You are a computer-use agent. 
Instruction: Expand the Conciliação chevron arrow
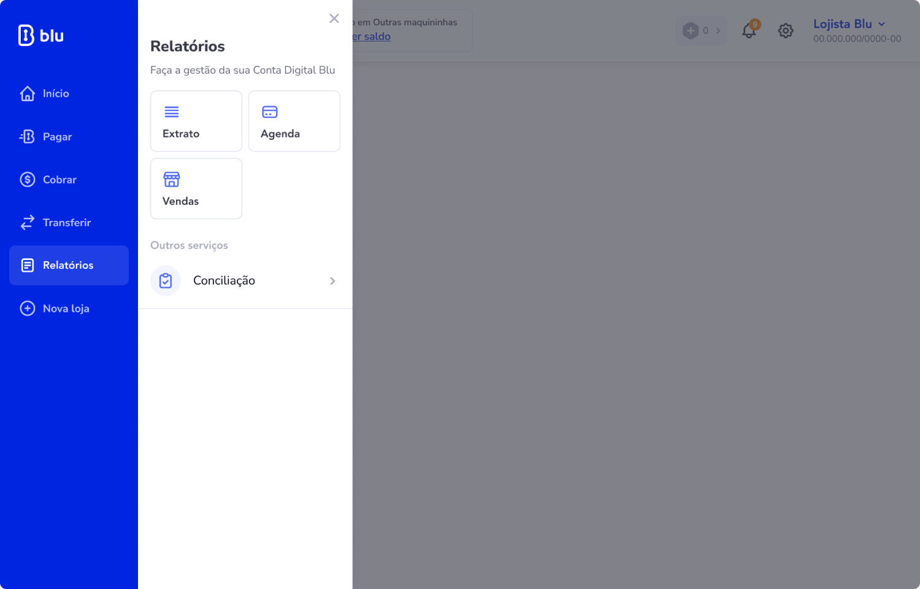[x=332, y=280]
